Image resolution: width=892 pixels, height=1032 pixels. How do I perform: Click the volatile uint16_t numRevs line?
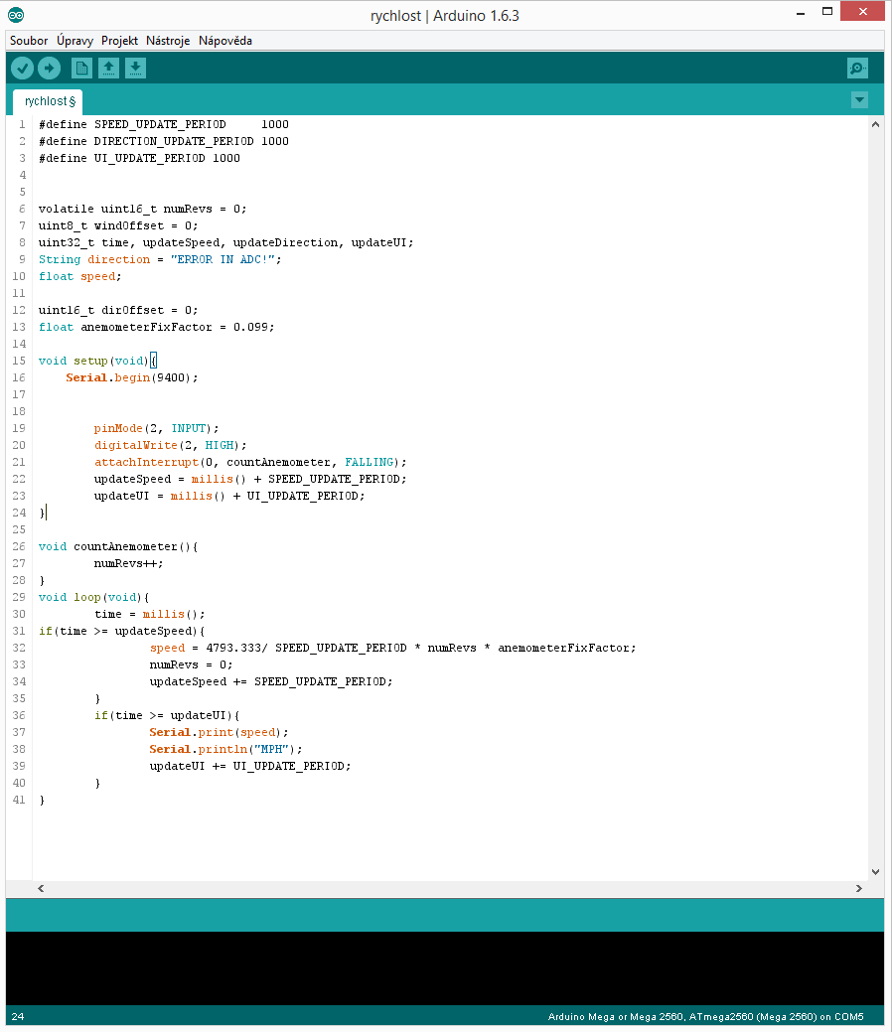[x=142, y=210]
